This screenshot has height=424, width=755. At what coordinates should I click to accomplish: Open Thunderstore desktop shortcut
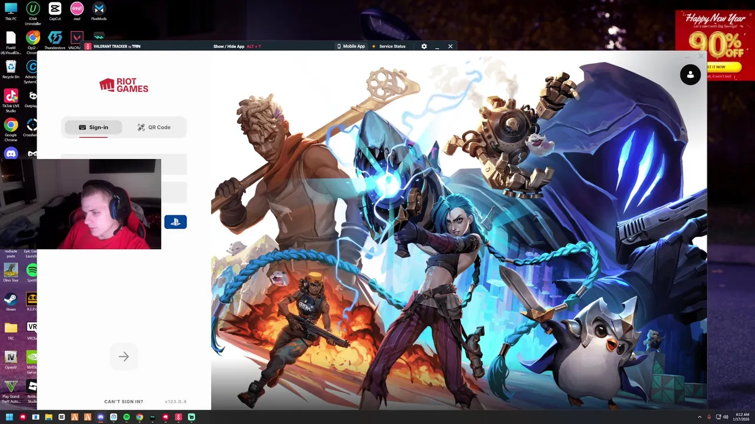click(x=55, y=41)
